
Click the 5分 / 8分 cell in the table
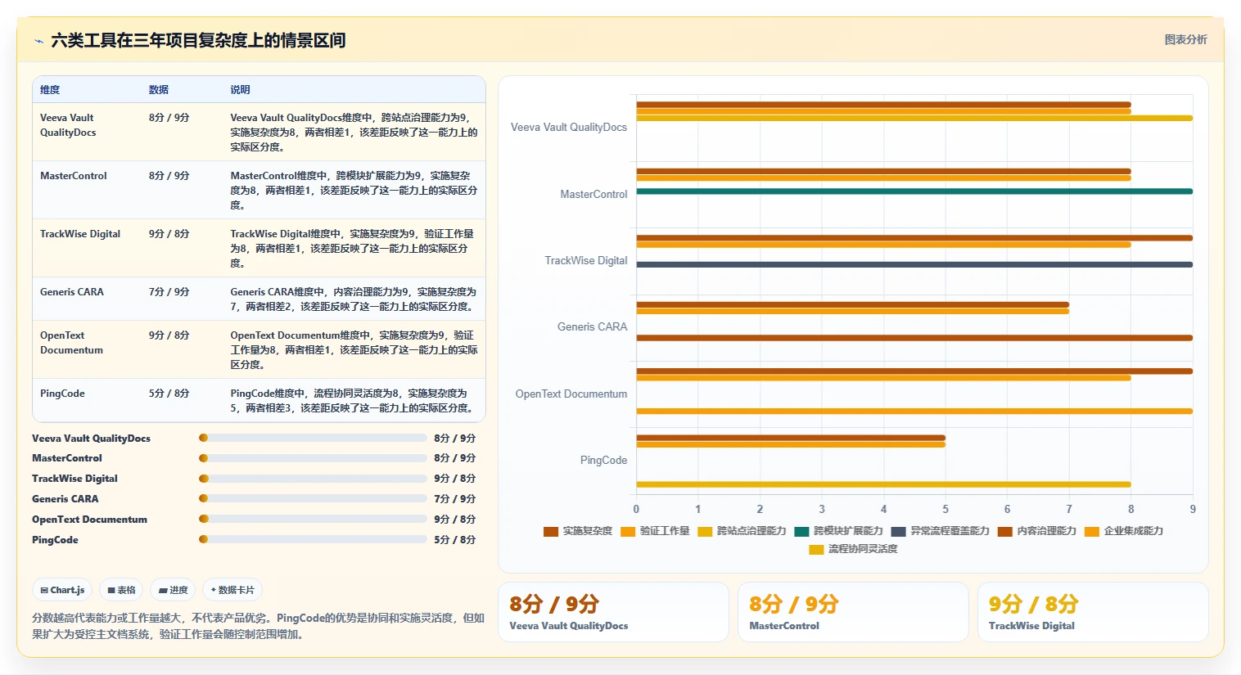169,394
